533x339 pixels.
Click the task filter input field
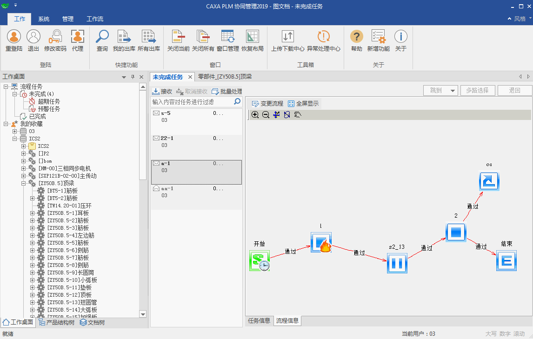[192, 102]
